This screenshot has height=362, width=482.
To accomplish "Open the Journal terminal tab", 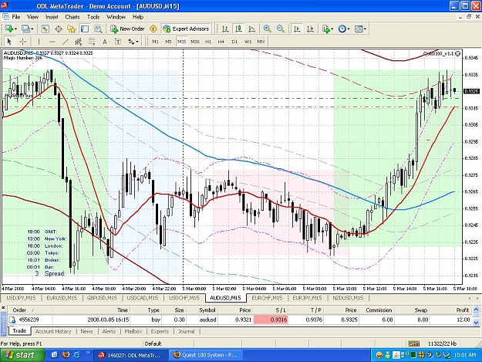I will click(x=187, y=331).
